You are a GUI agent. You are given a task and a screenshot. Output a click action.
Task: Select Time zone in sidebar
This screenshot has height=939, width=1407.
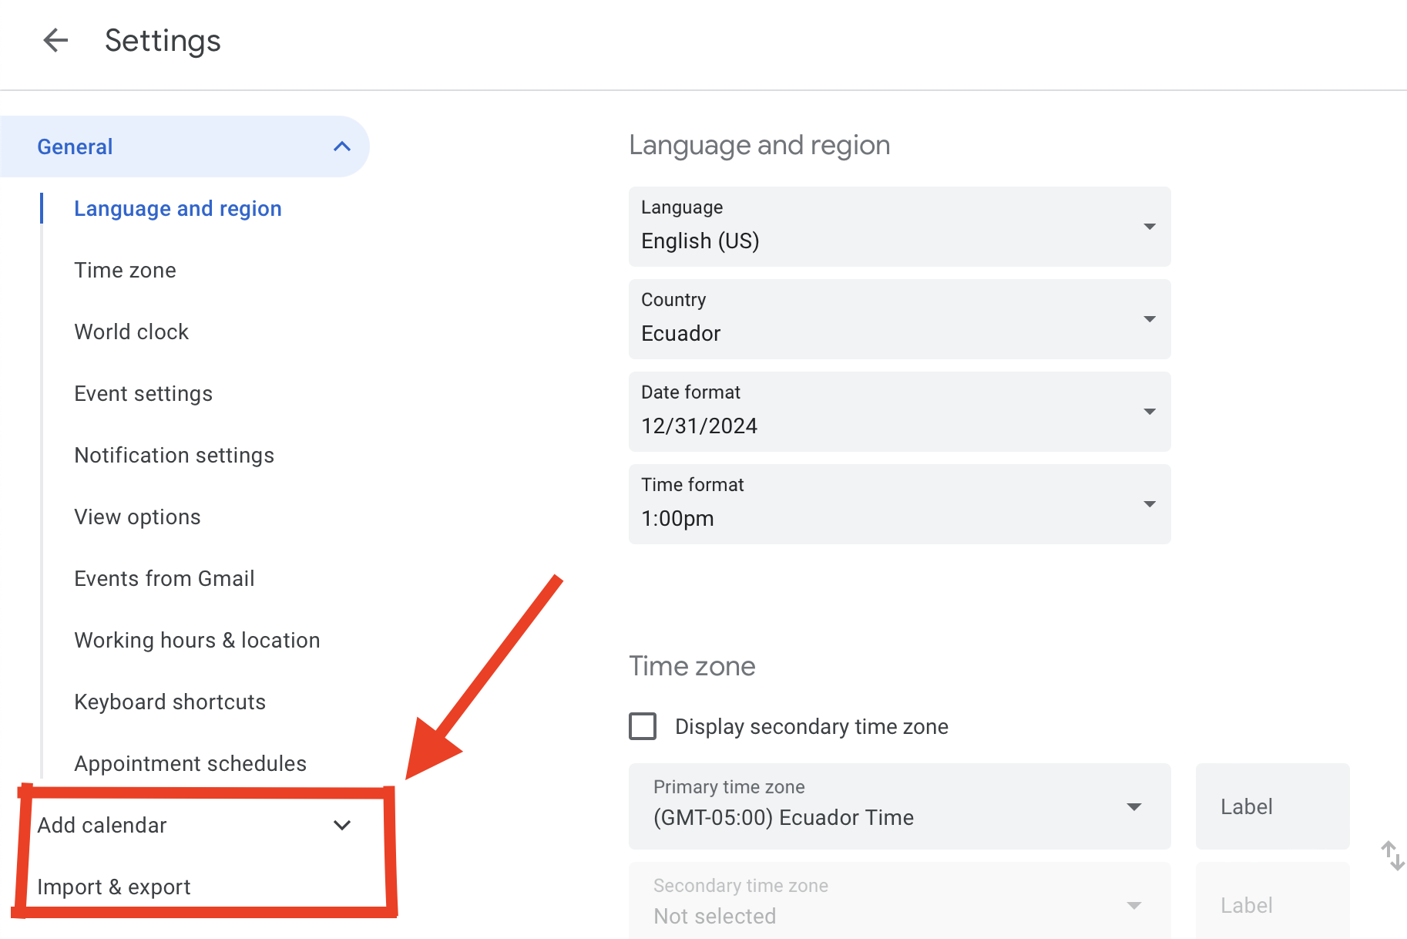point(125,270)
